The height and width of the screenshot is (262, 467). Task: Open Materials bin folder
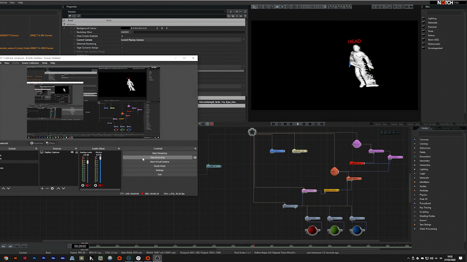pyautogui.click(x=432, y=23)
